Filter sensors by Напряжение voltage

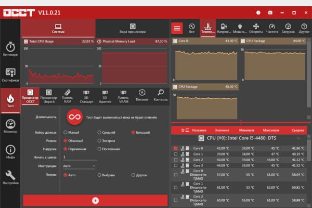(x=224, y=28)
